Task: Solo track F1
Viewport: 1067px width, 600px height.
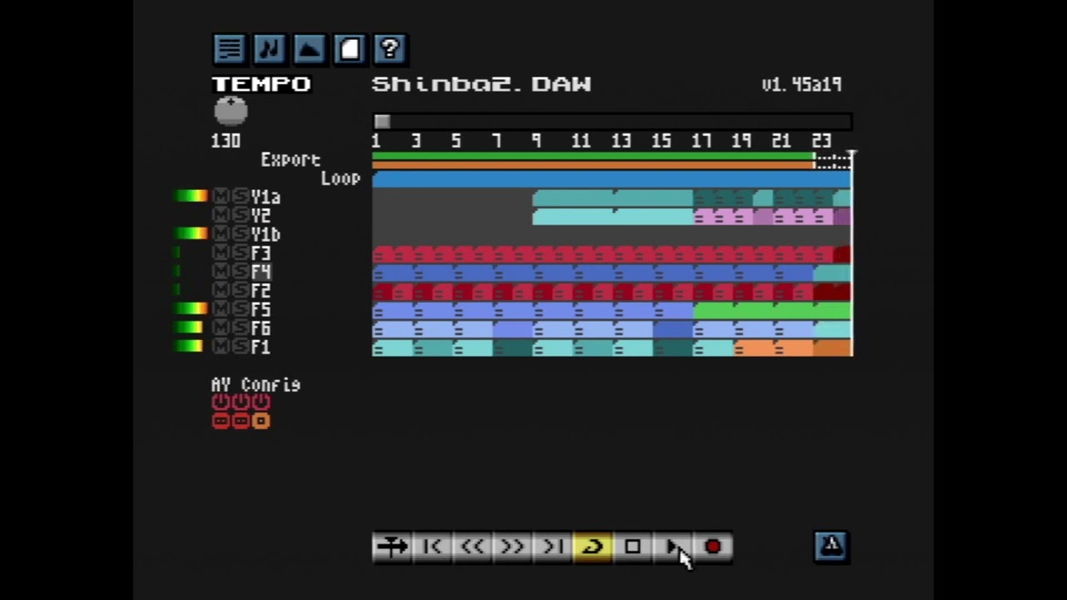Action: [240, 347]
